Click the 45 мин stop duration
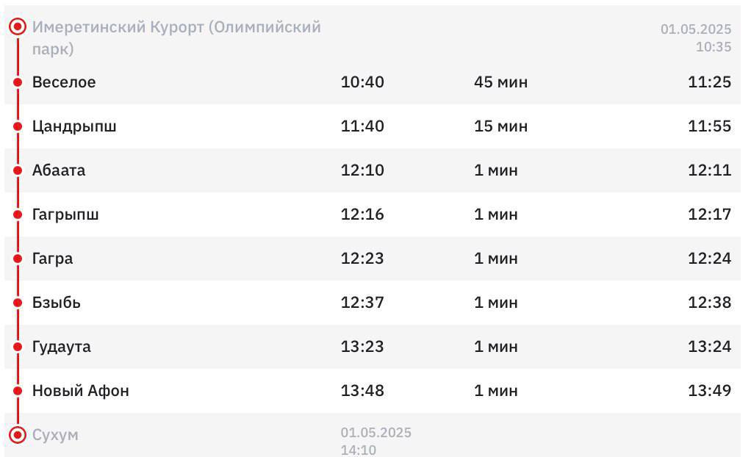The width and height of the screenshot is (751, 457). (500, 82)
